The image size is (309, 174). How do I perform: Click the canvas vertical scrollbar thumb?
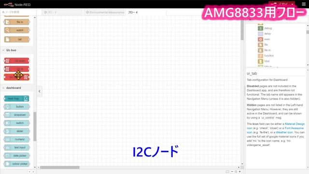(242, 29)
